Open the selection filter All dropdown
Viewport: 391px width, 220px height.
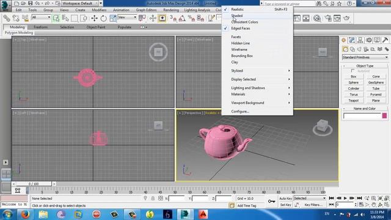coord(41,17)
